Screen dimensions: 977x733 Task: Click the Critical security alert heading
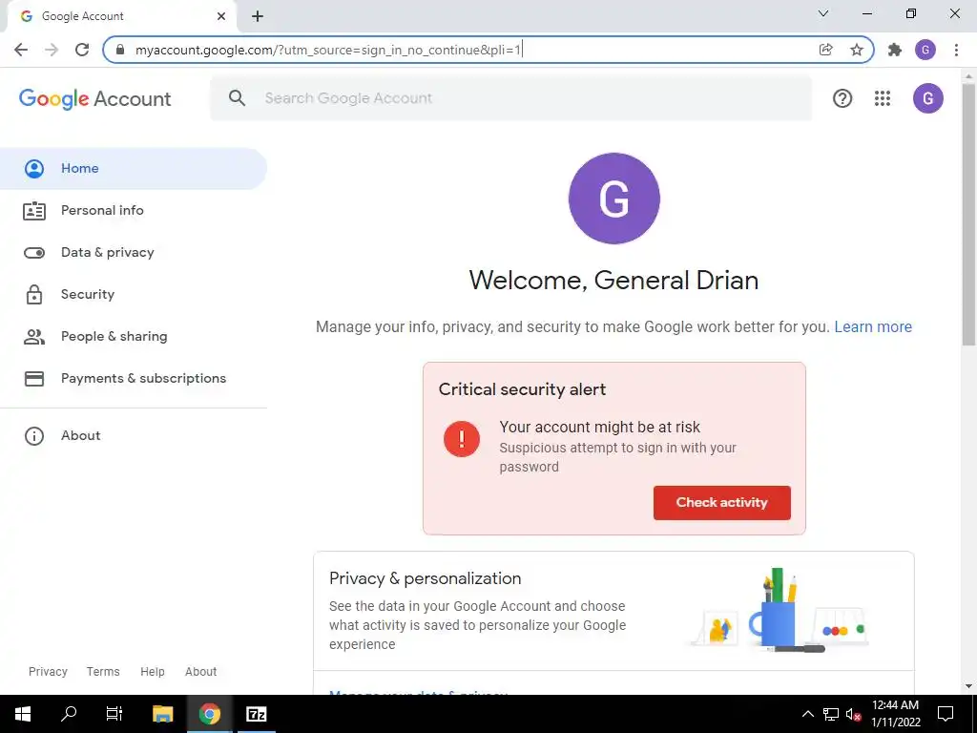coord(522,389)
